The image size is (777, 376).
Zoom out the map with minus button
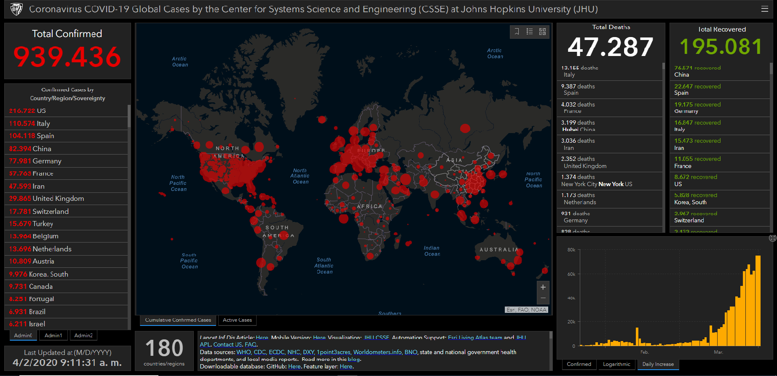click(x=543, y=298)
